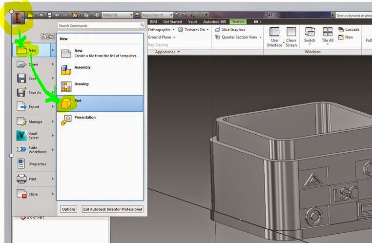Show Open Documents list icon
372x243 pixels.
click(x=51, y=37)
